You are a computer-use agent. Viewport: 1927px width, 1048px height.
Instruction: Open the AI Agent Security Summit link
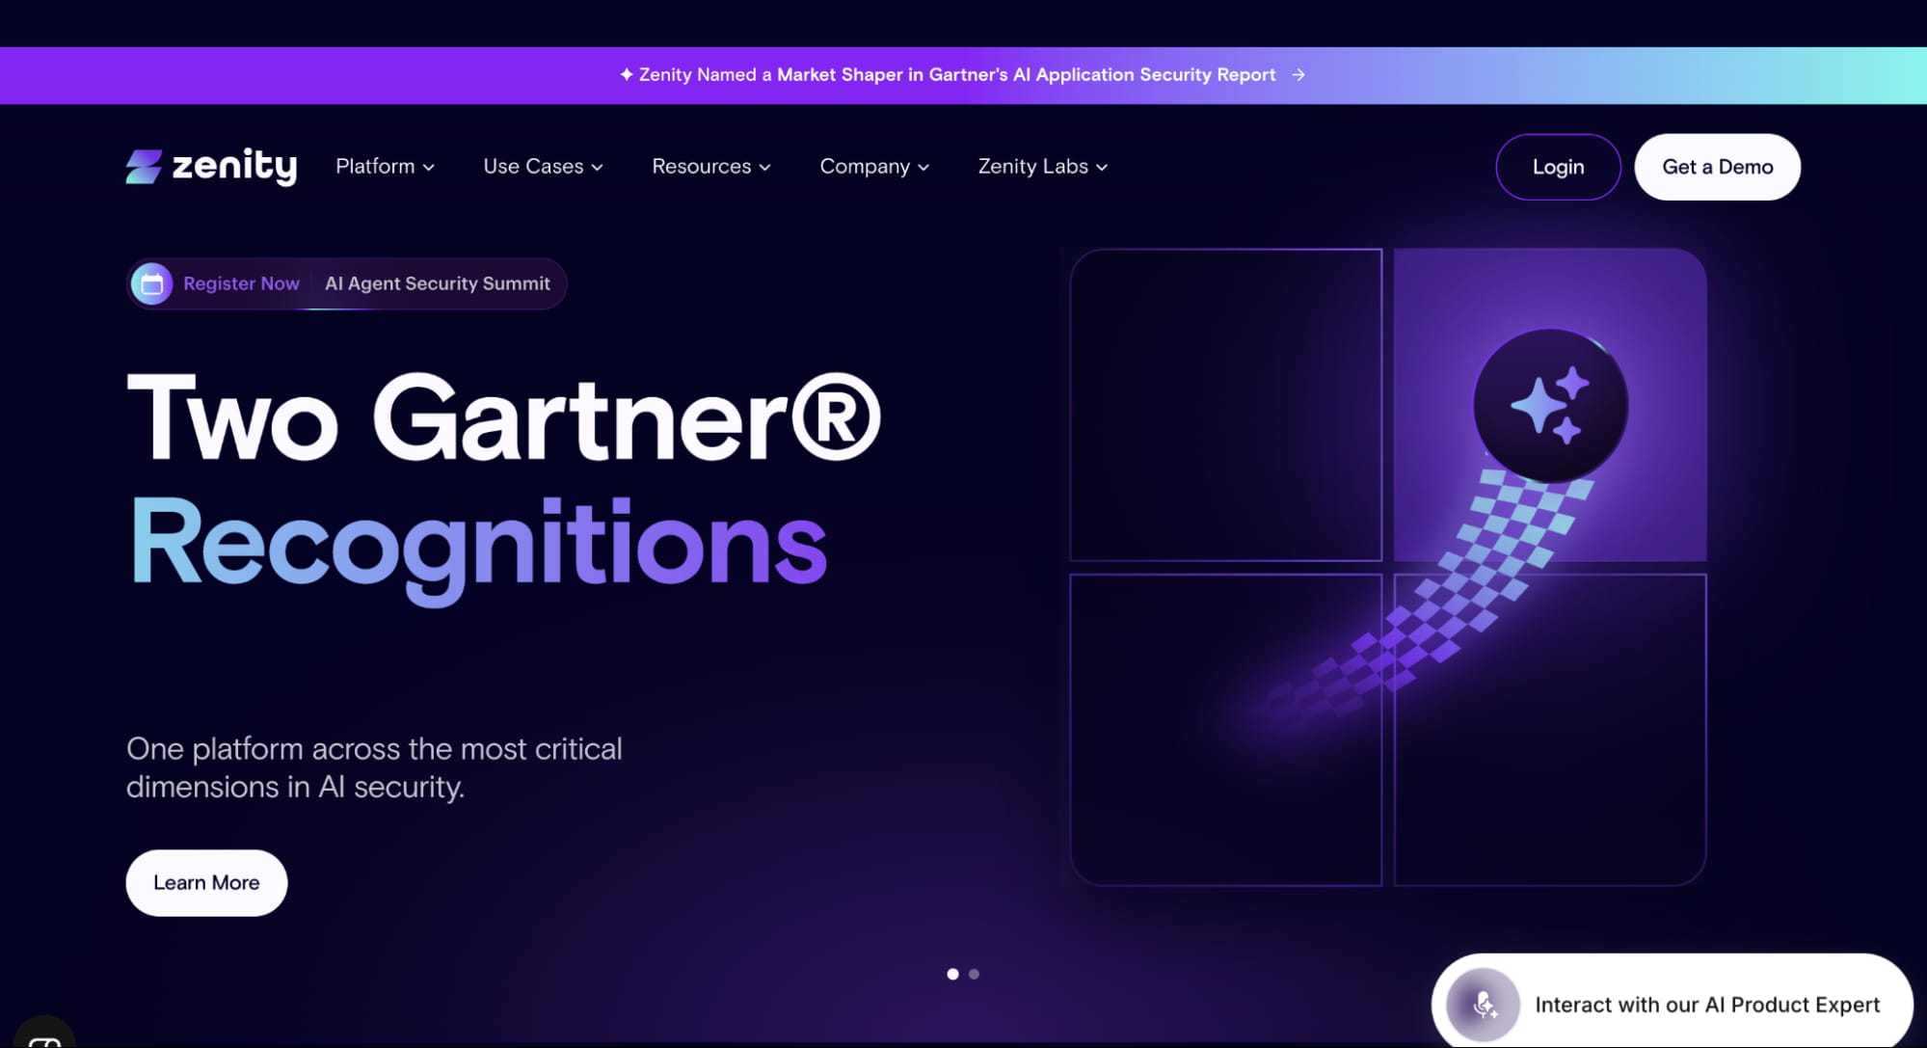coord(438,283)
